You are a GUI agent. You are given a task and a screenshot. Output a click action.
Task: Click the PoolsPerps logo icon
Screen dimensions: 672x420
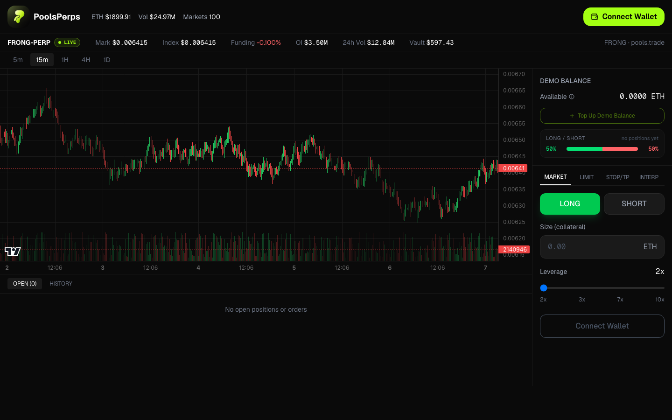pos(19,17)
